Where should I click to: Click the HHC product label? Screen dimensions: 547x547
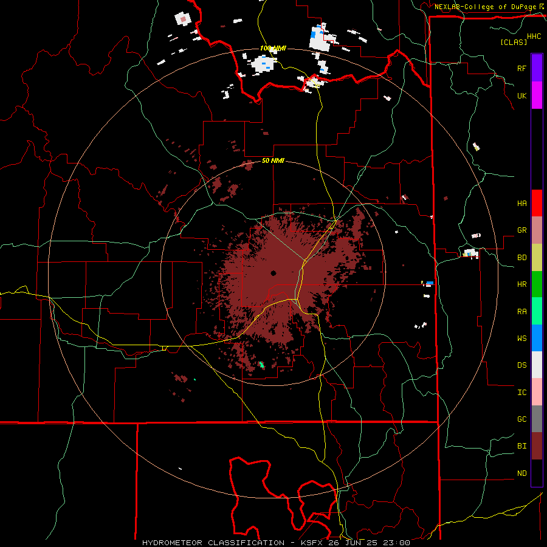coord(534,36)
